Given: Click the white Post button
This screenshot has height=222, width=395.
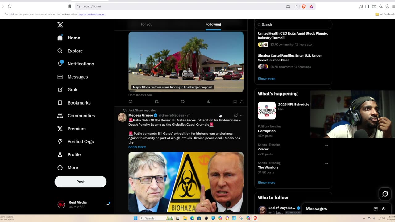Looking at the screenshot, I should tap(81, 182).
